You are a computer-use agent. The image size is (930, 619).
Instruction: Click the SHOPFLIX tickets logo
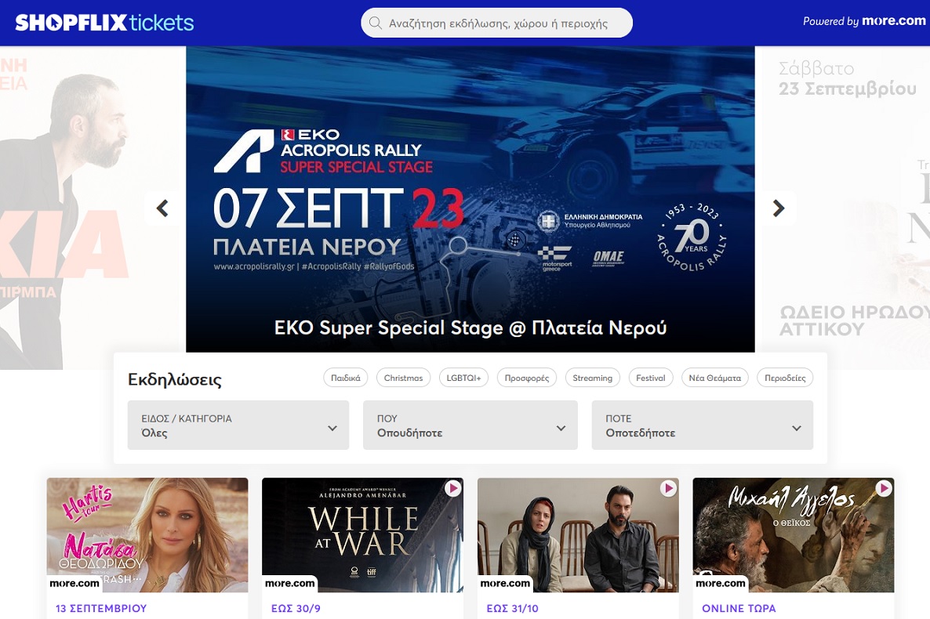[104, 23]
